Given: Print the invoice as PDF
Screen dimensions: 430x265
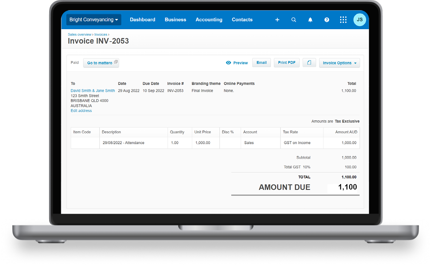Looking at the screenshot, I should pyautogui.click(x=287, y=62).
